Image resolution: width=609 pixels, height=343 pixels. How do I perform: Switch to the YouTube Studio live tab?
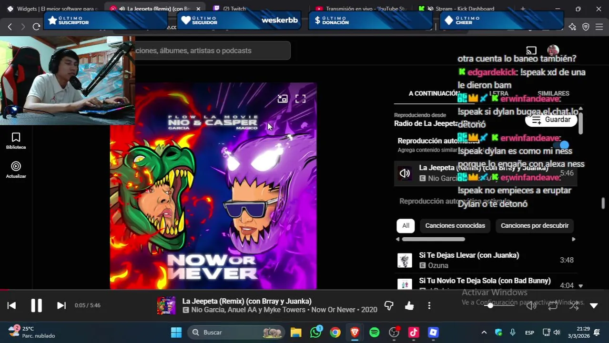pyautogui.click(x=360, y=9)
